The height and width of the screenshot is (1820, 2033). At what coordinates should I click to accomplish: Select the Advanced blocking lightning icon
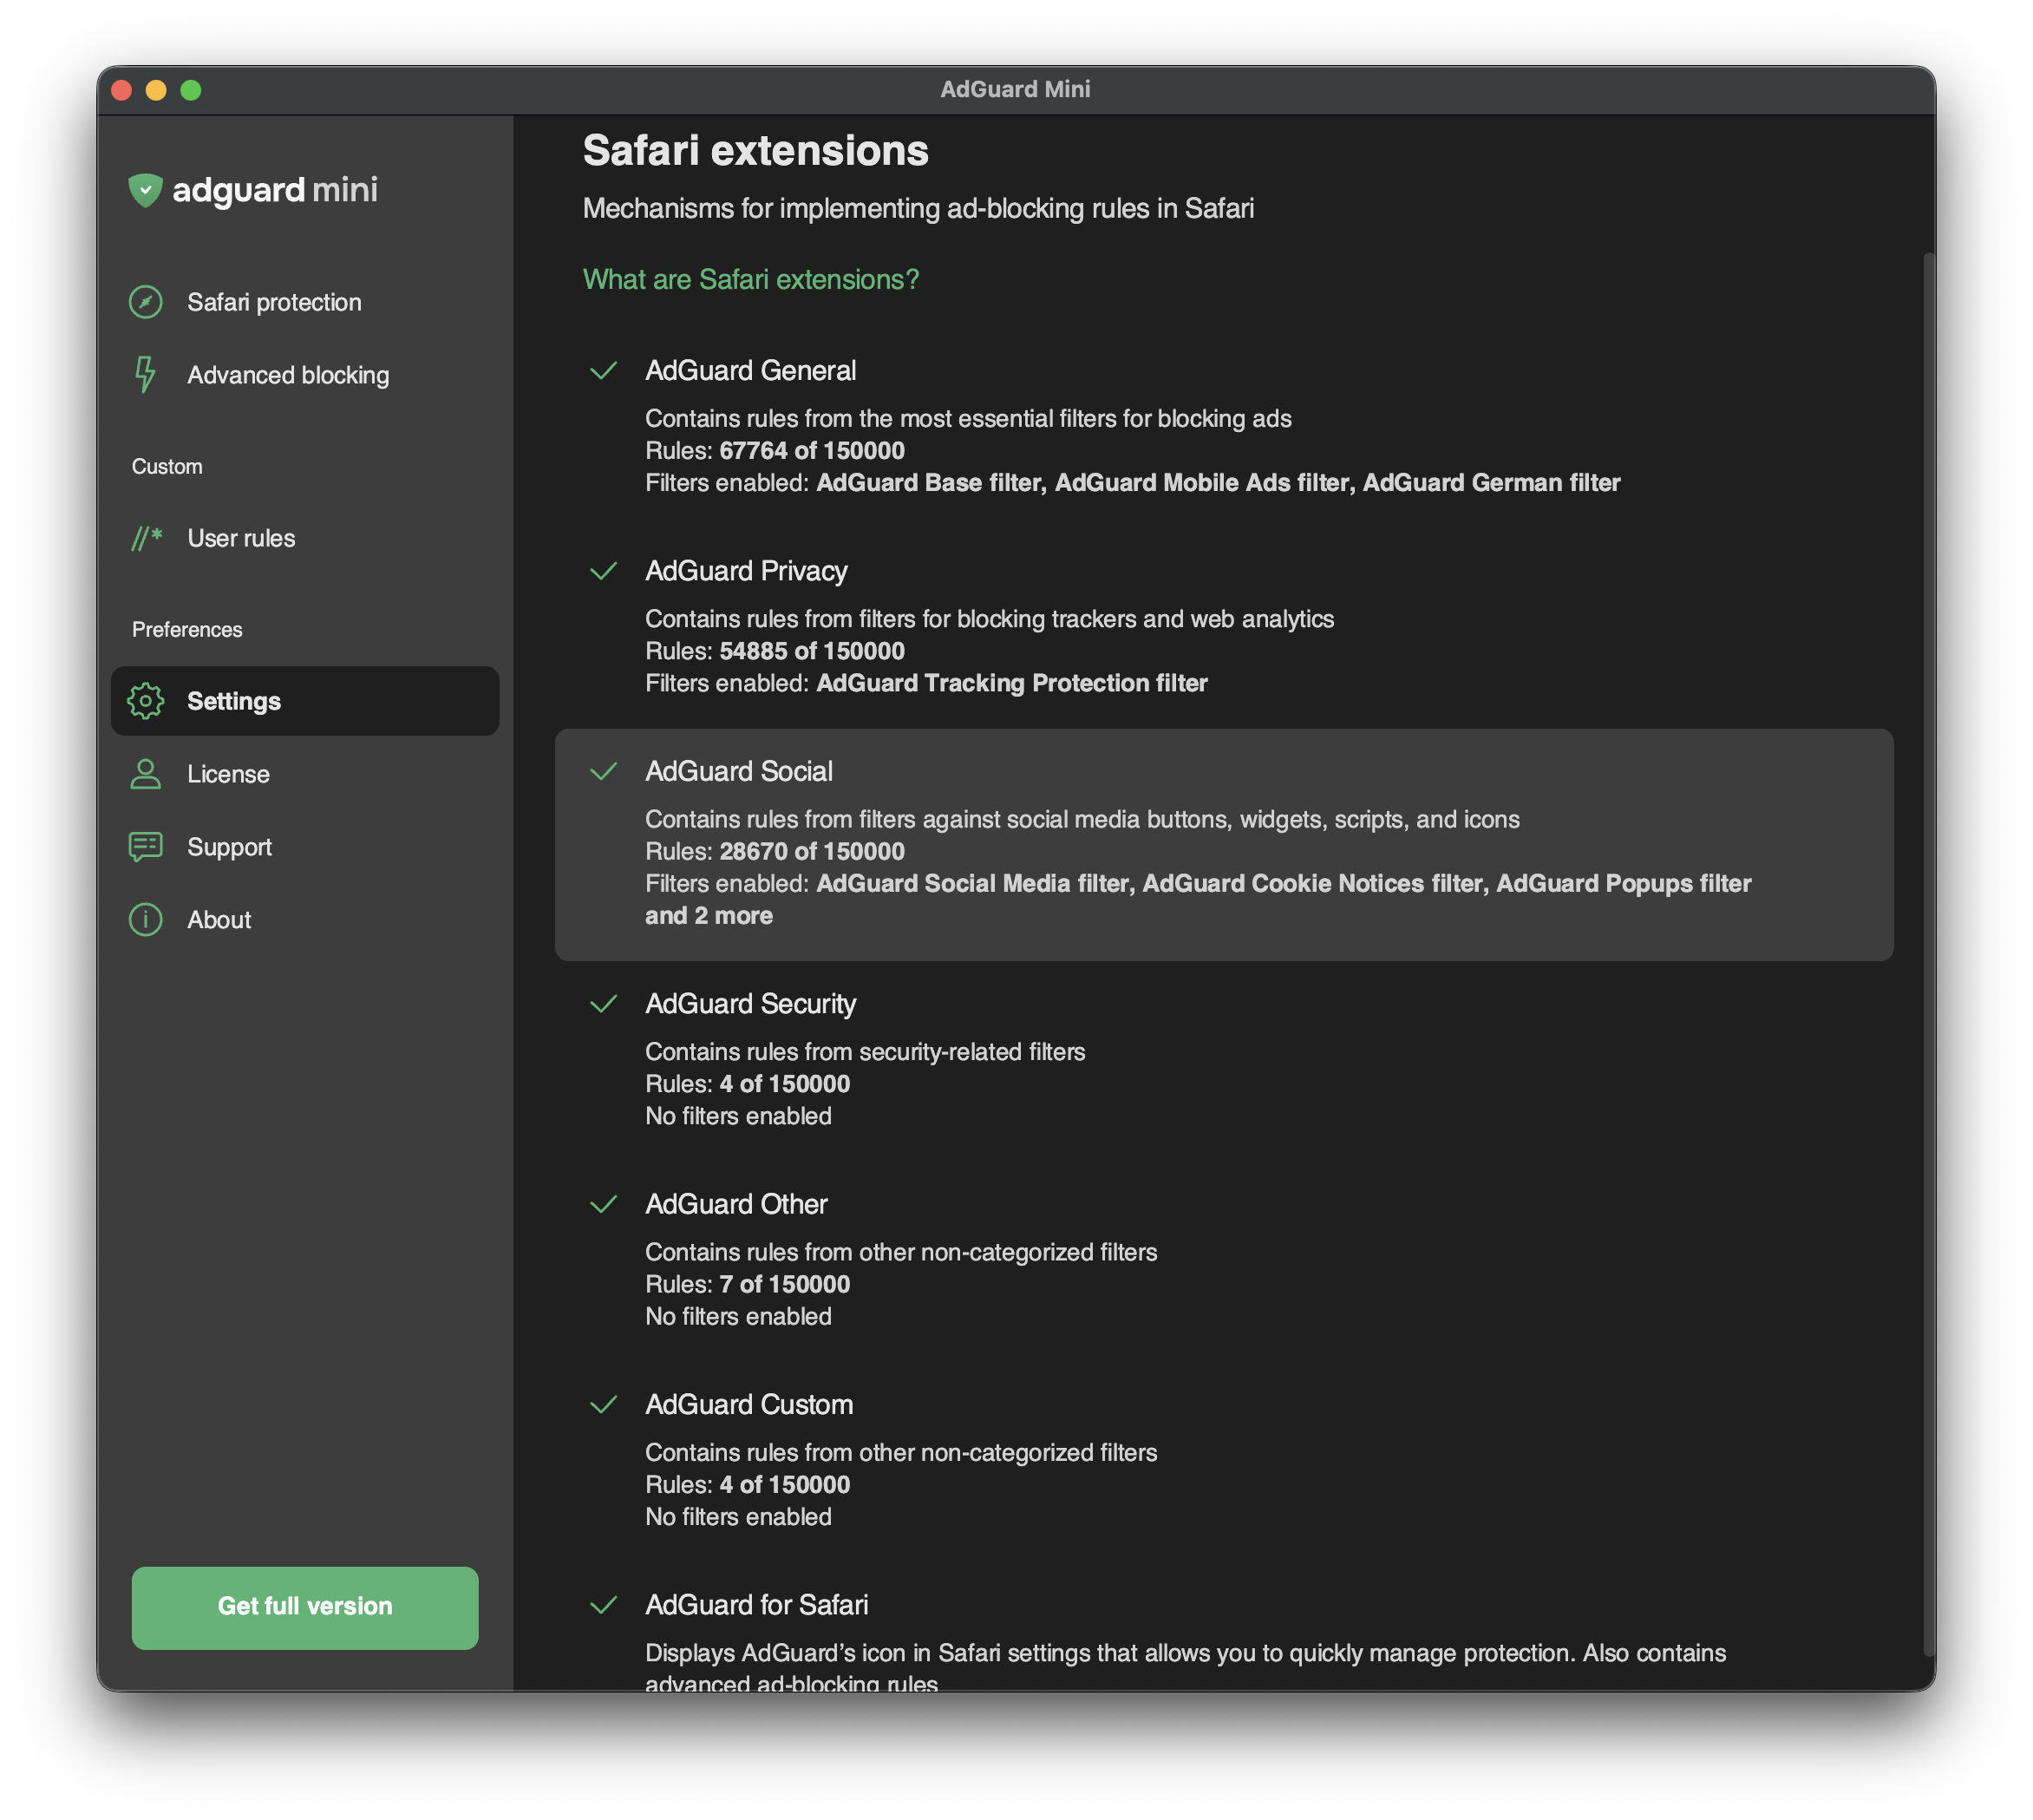click(x=145, y=375)
